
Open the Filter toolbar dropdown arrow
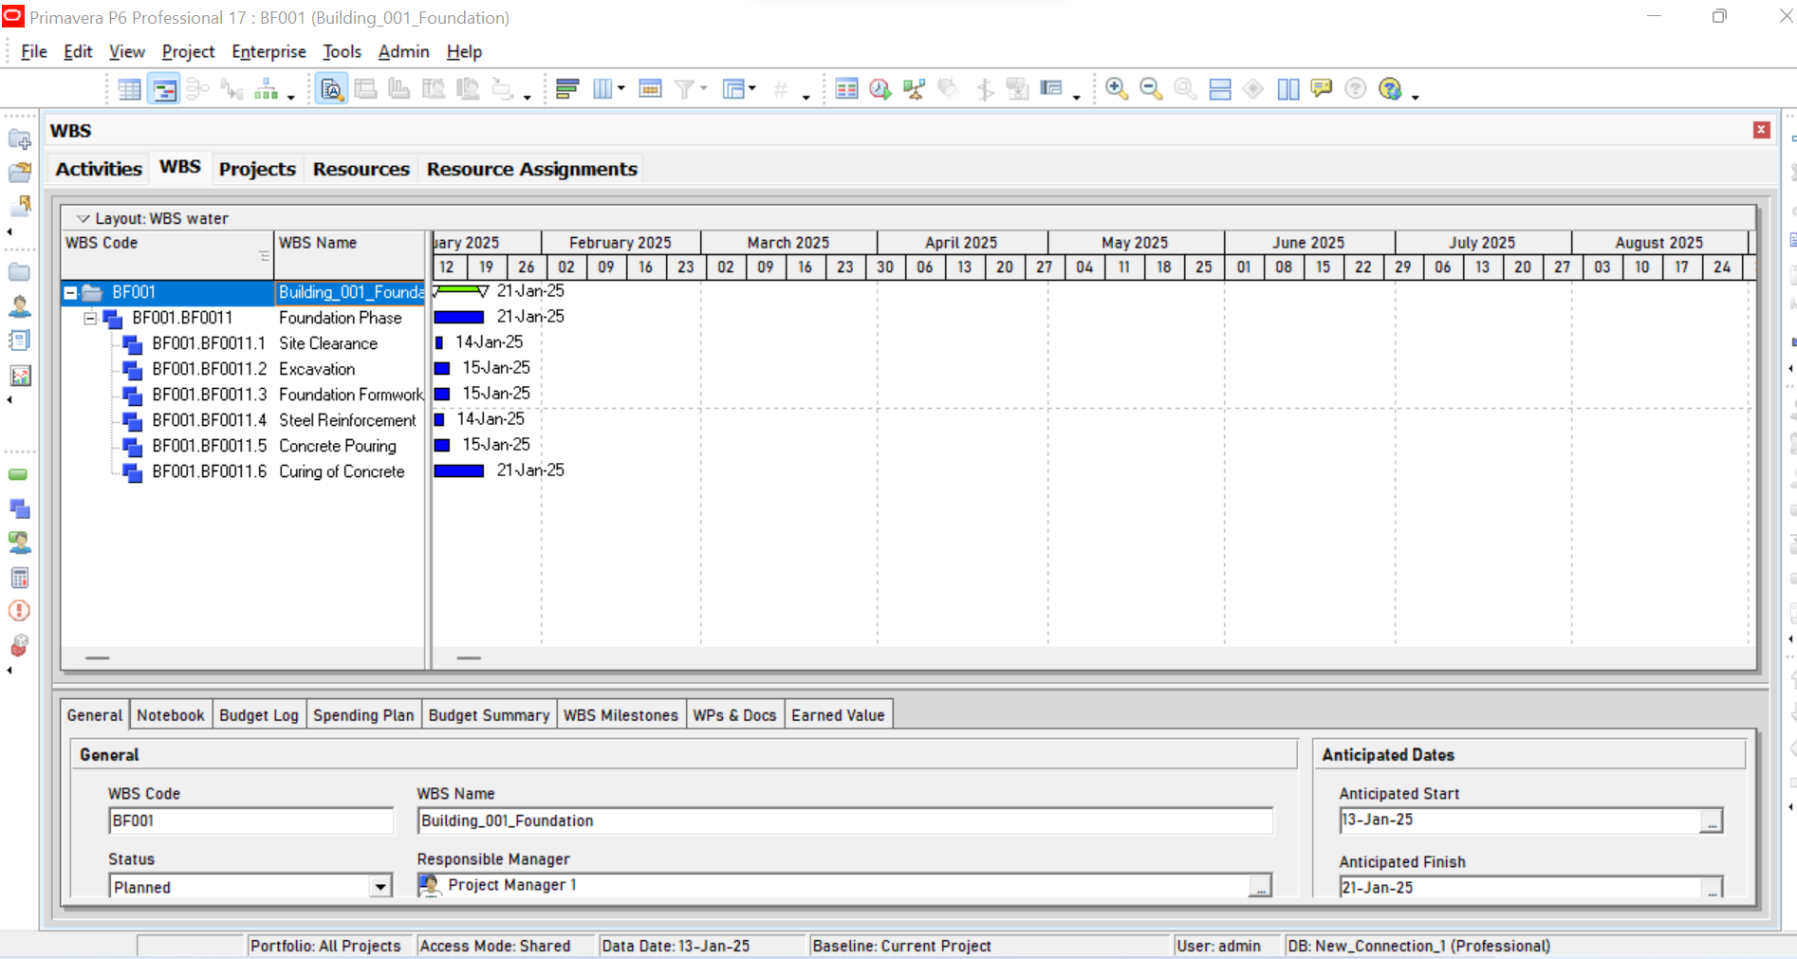point(703,88)
